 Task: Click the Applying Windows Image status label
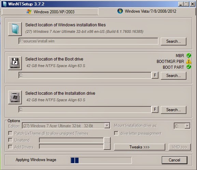point(36,160)
